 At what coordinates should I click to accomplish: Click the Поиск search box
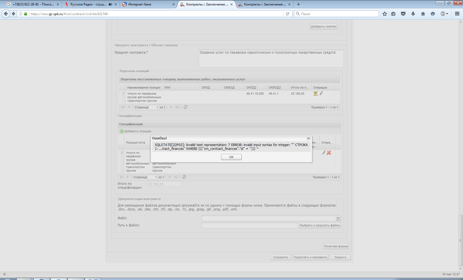[x=337, y=14]
